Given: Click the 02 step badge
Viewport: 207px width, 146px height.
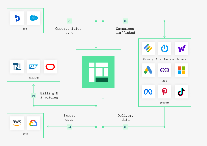Looking at the screenshot, I should [126, 21].
